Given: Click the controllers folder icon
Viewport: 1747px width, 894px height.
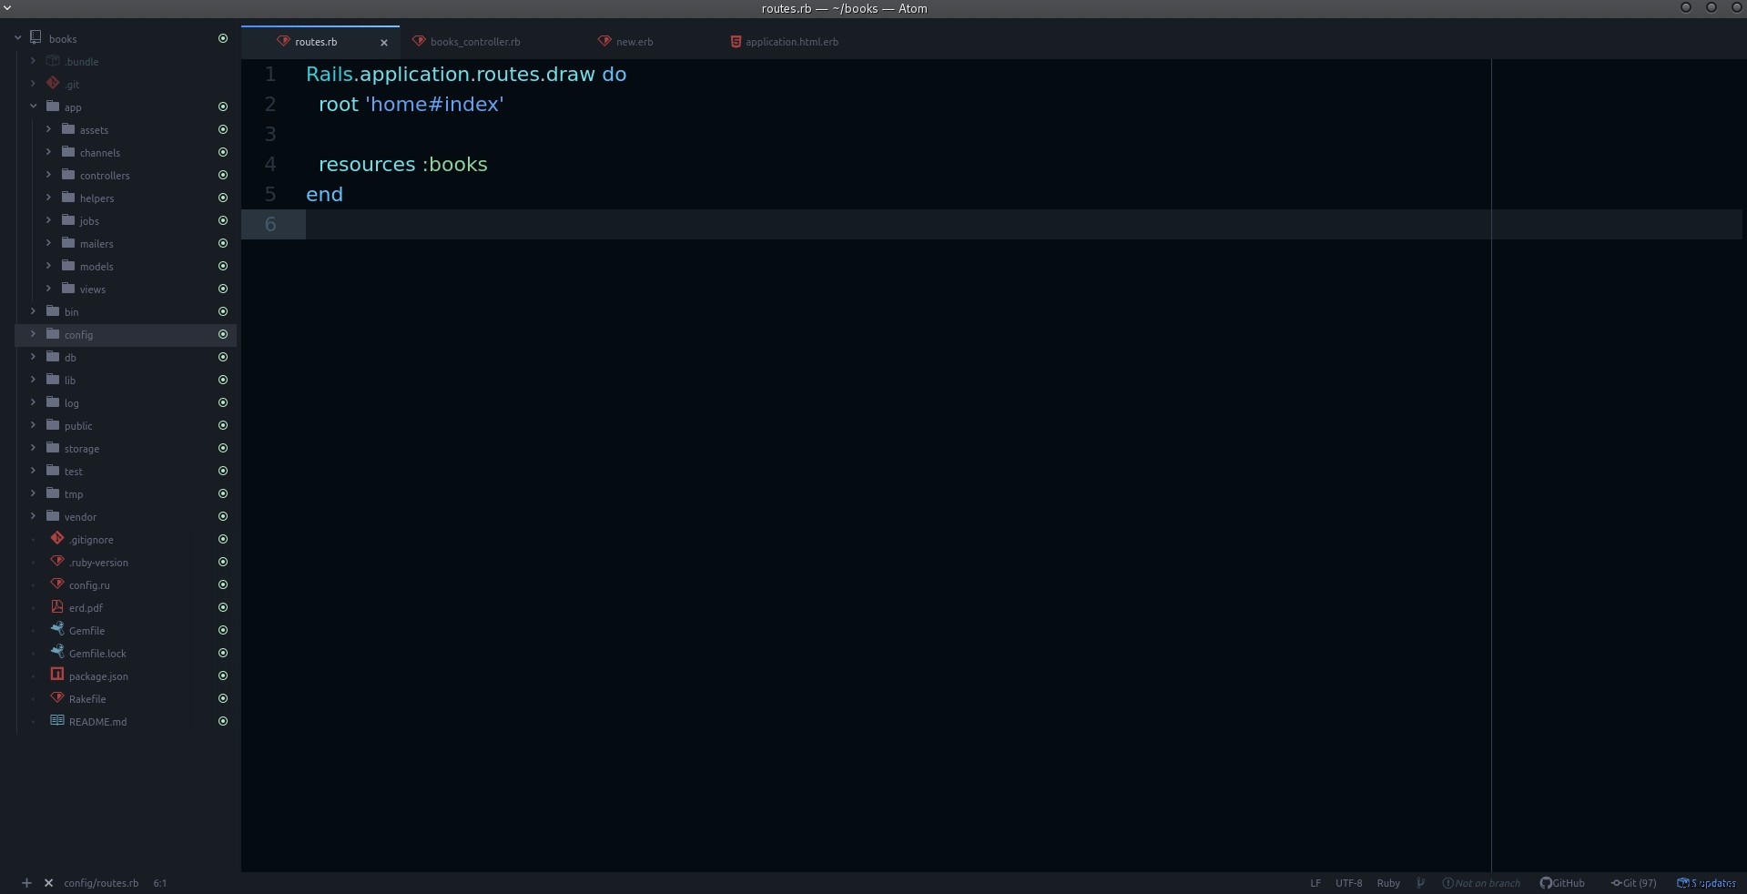Looking at the screenshot, I should [68, 175].
